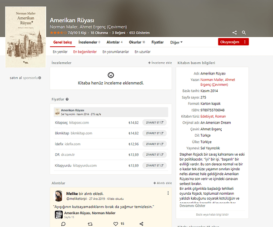
Task: Click the small book thumbnail in Fiyatlar header
Action: [x=57, y=112]
